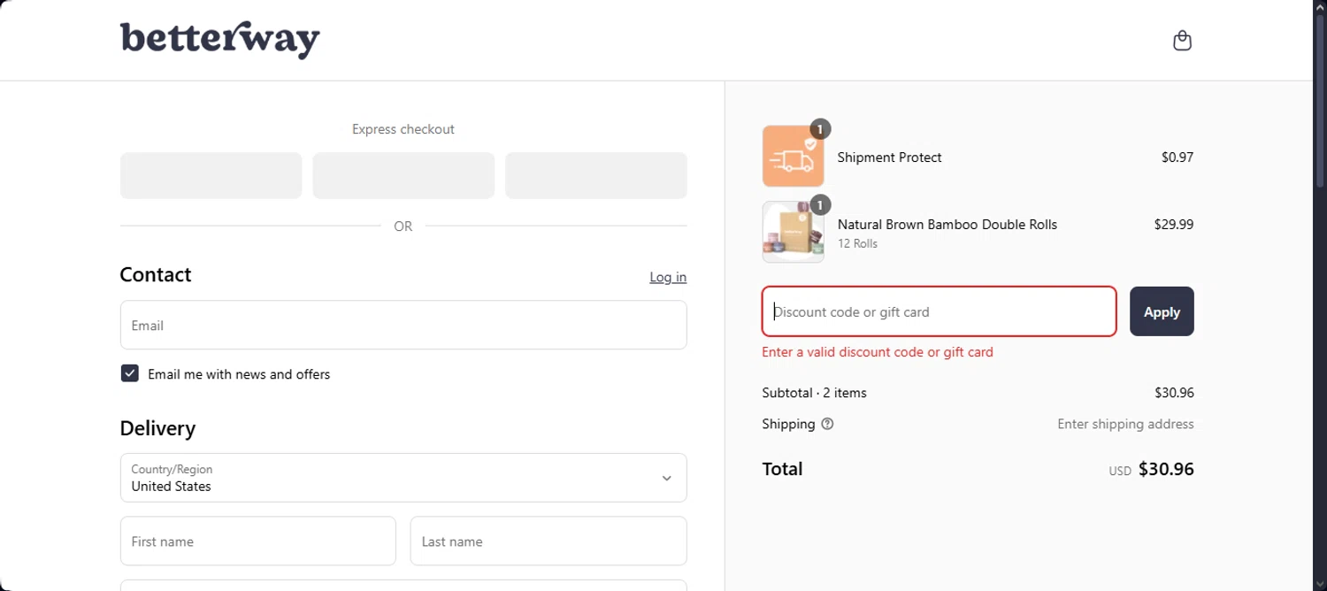Image resolution: width=1327 pixels, height=591 pixels.
Task: Uncheck Email me with news and offers
Action: coord(130,373)
